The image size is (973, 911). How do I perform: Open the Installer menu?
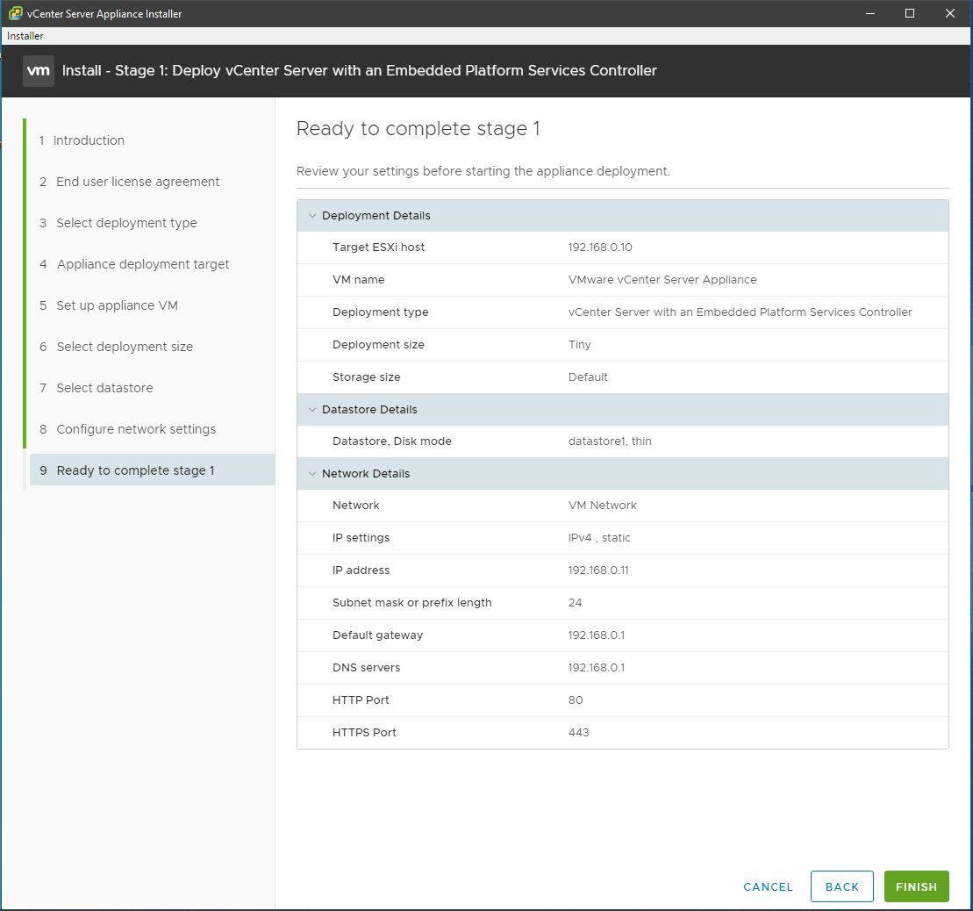pyautogui.click(x=25, y=36)
